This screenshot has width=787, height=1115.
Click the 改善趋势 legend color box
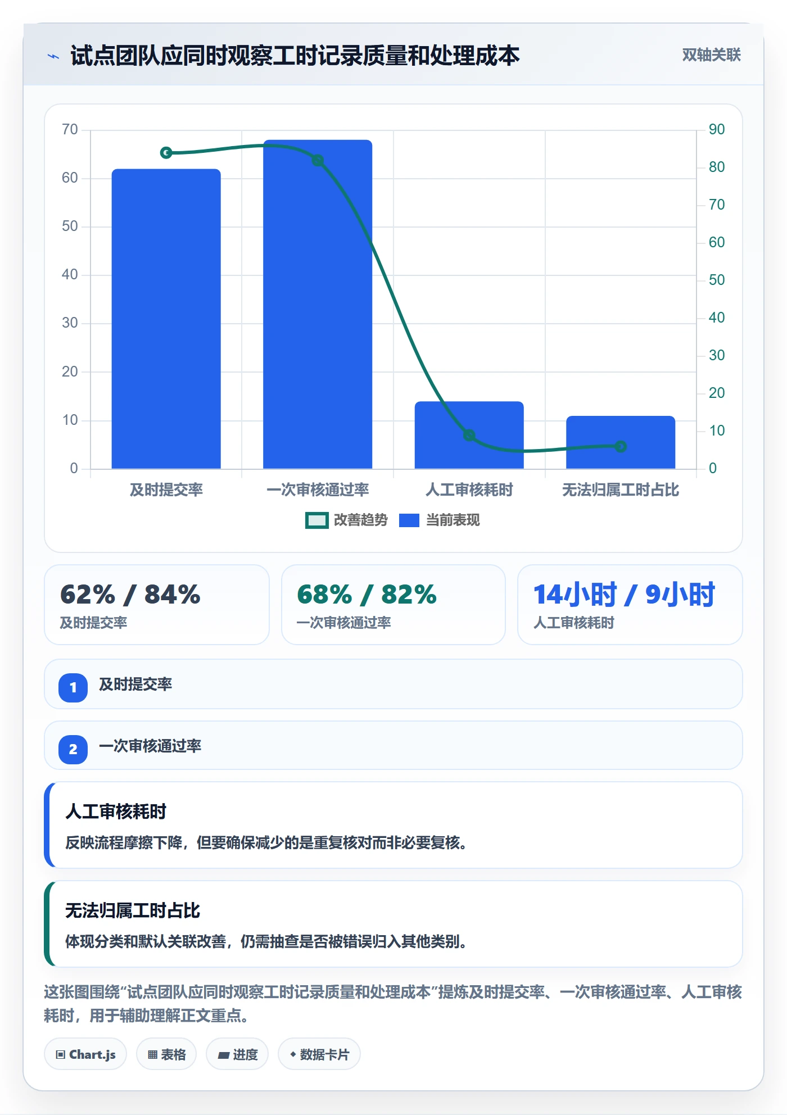pos(317,520)
